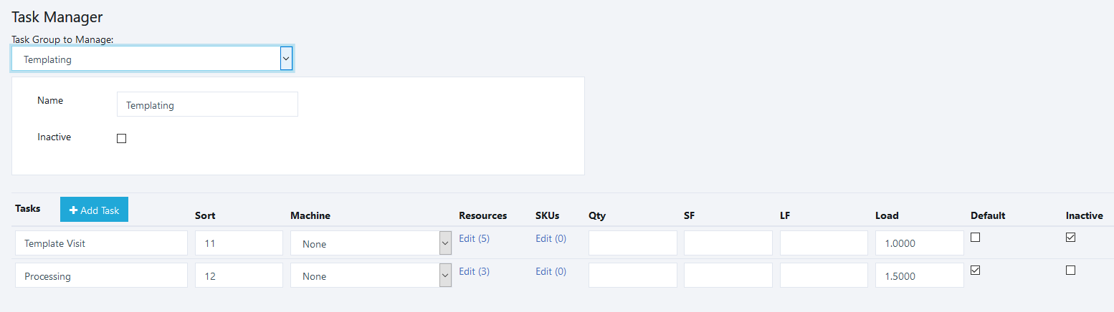Click Qty field for Template Visit
The height and width of the screenshot is (312, 1114).
(x=632, y=243)
